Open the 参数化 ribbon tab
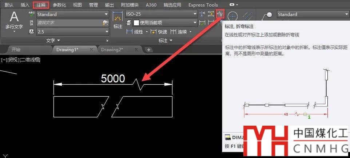Image resolution: width=350 pixels, height=158 pixels. coord(59,5)
